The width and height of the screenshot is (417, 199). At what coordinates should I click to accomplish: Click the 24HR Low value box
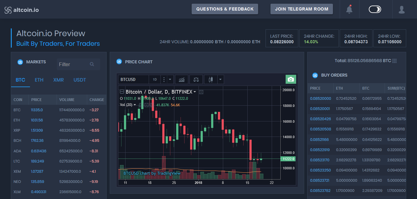coord(390,39)
